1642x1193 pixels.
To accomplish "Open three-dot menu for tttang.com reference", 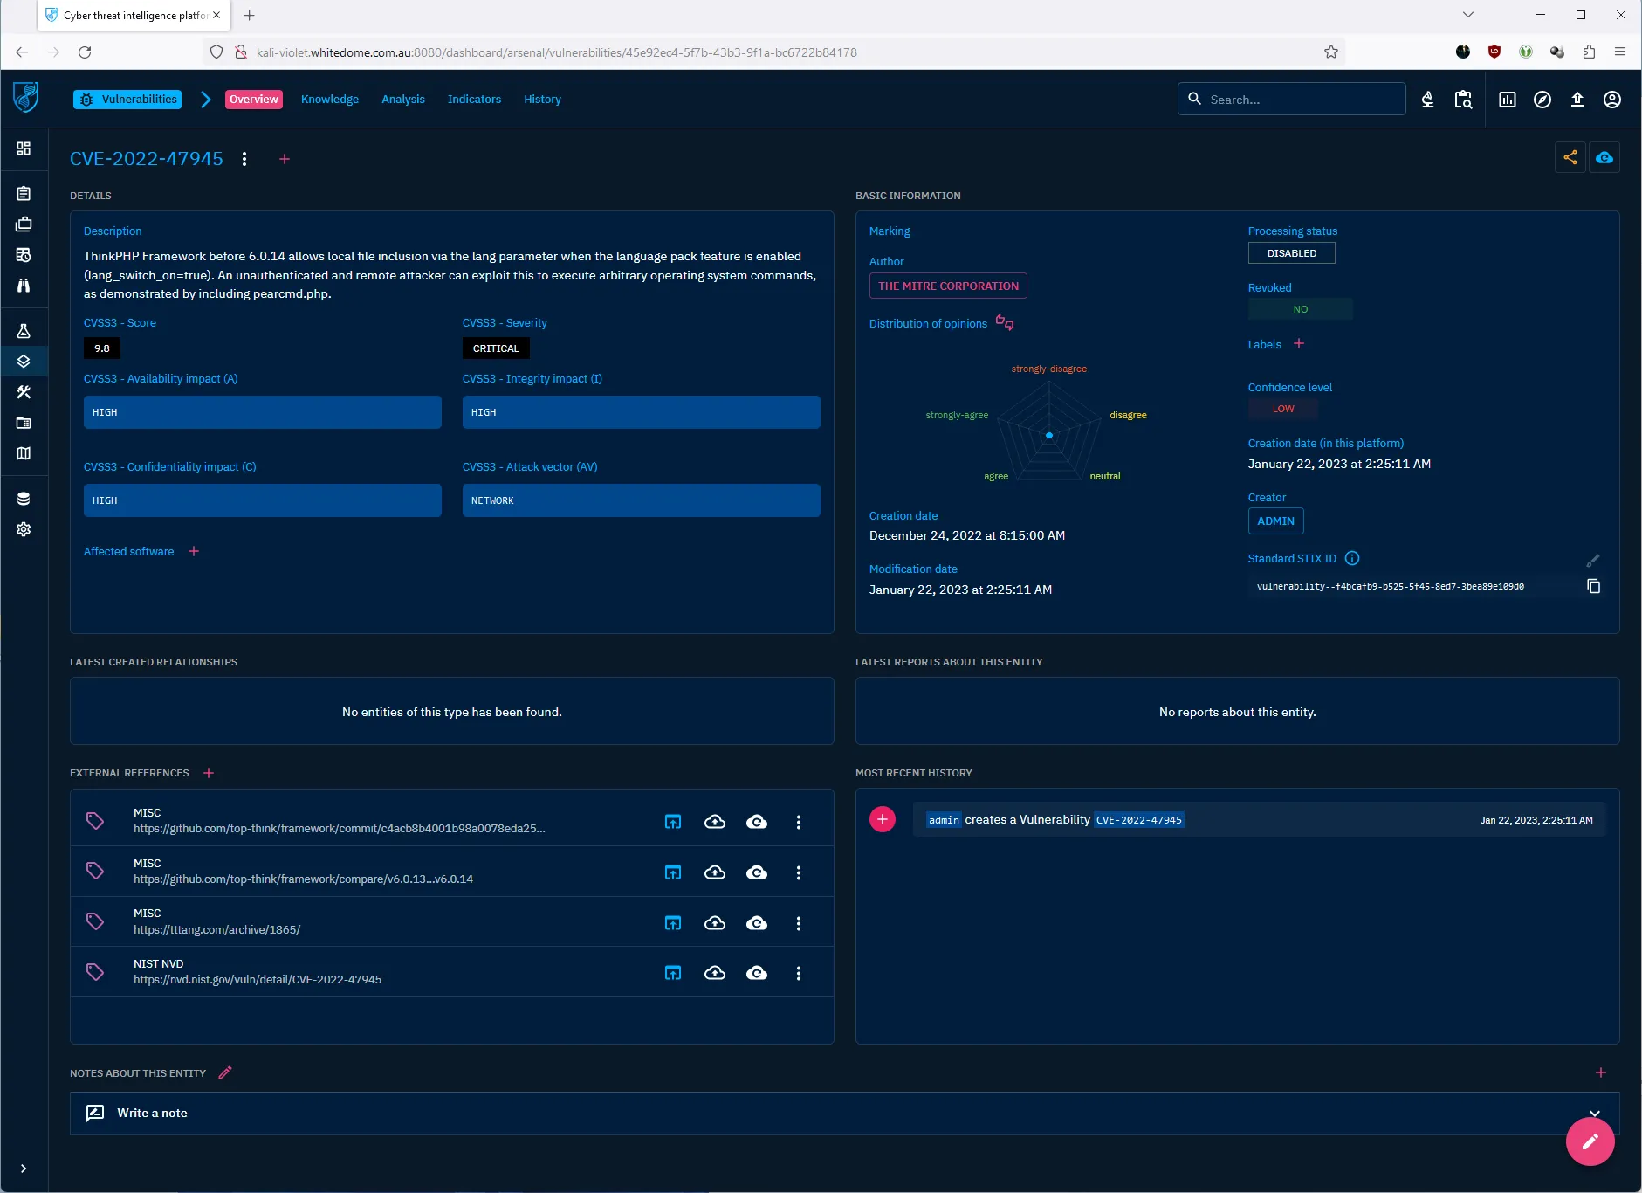I will click(799, 923).
